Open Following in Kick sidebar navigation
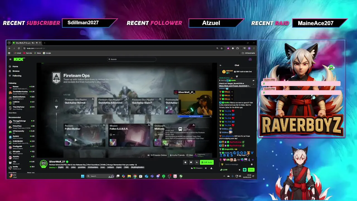The width and height of the screenshot is (357, 201). [15, 76]
